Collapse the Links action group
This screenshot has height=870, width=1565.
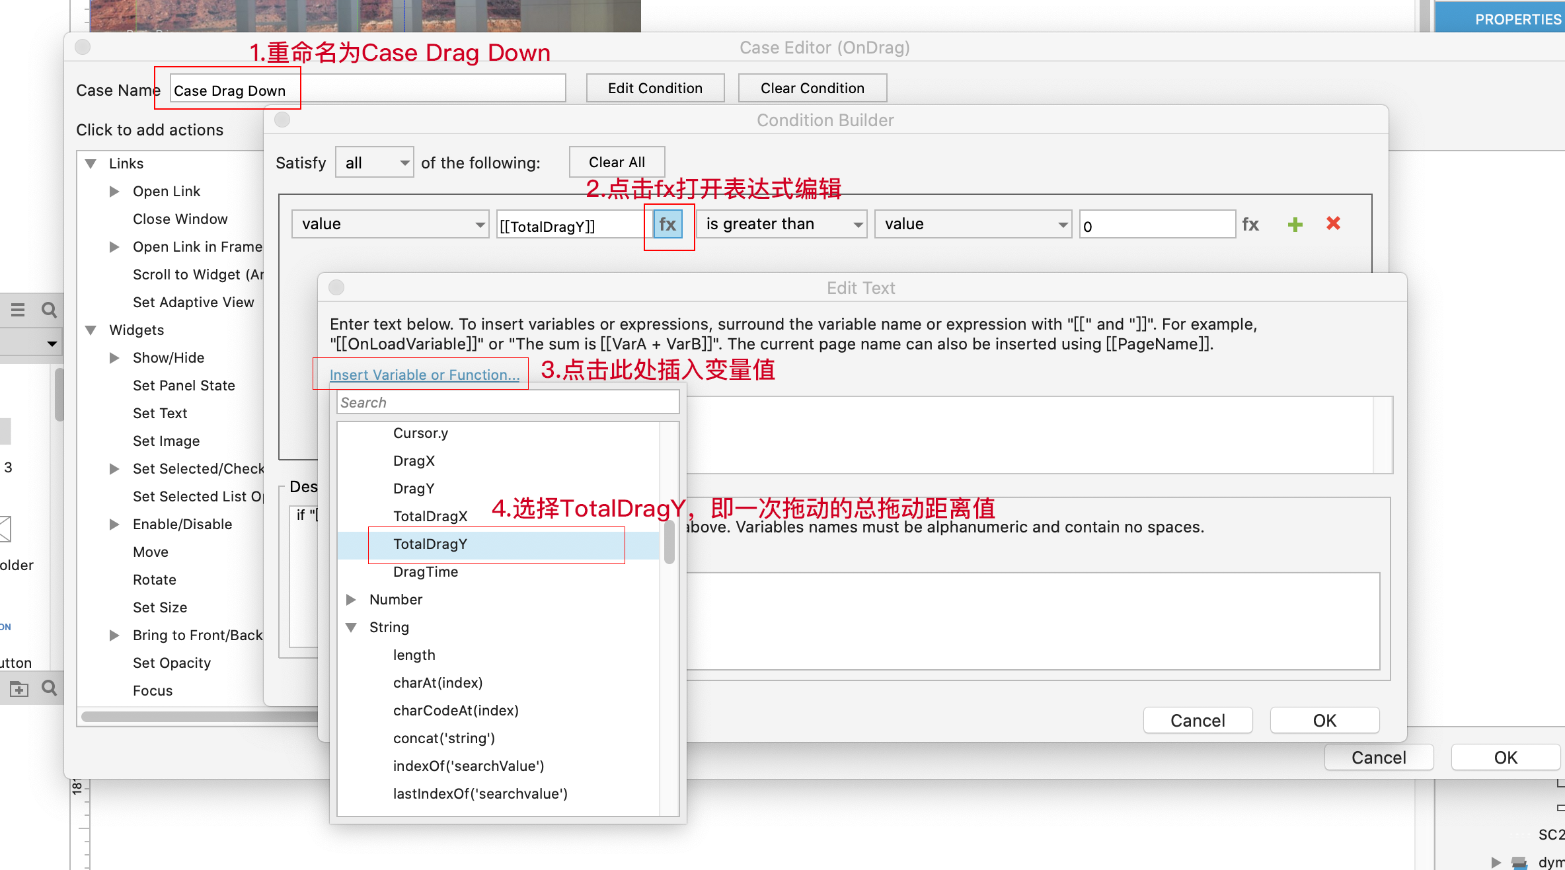pyautogui.click(x=91, y=164)
